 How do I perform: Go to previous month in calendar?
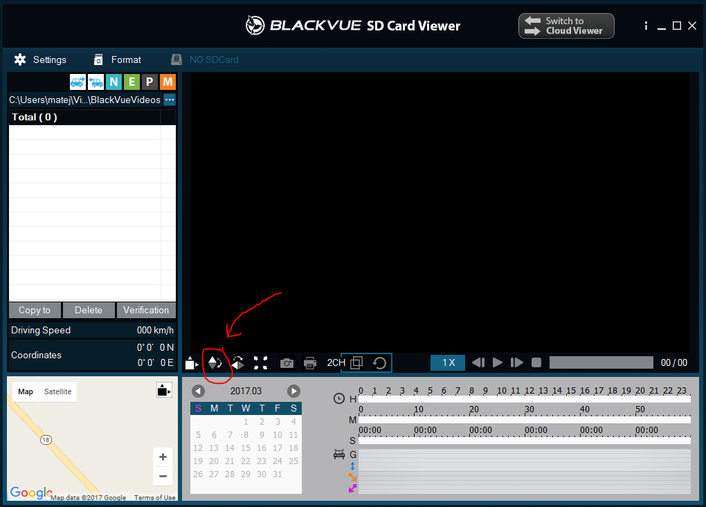198,391
